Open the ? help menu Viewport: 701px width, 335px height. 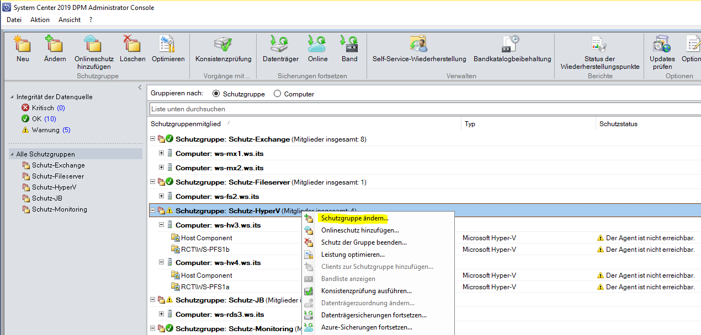click(91, 20)
